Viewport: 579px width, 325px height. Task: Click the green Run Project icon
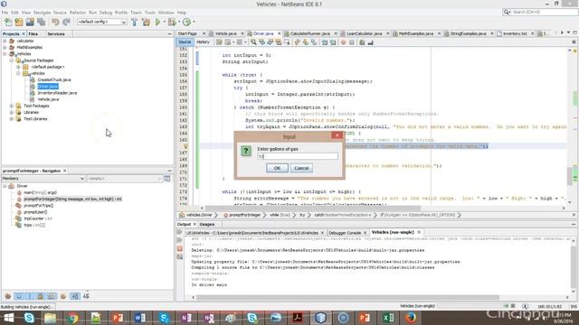(157, 22)
